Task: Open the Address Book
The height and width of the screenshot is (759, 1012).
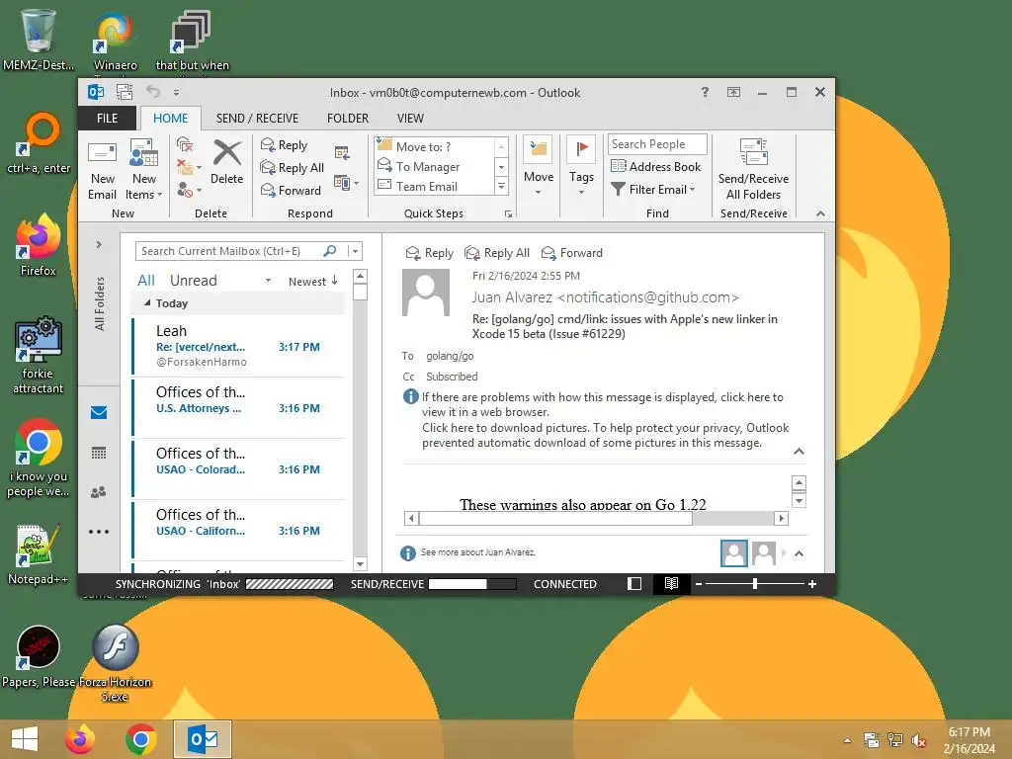Action: click(x=656, y=166)
